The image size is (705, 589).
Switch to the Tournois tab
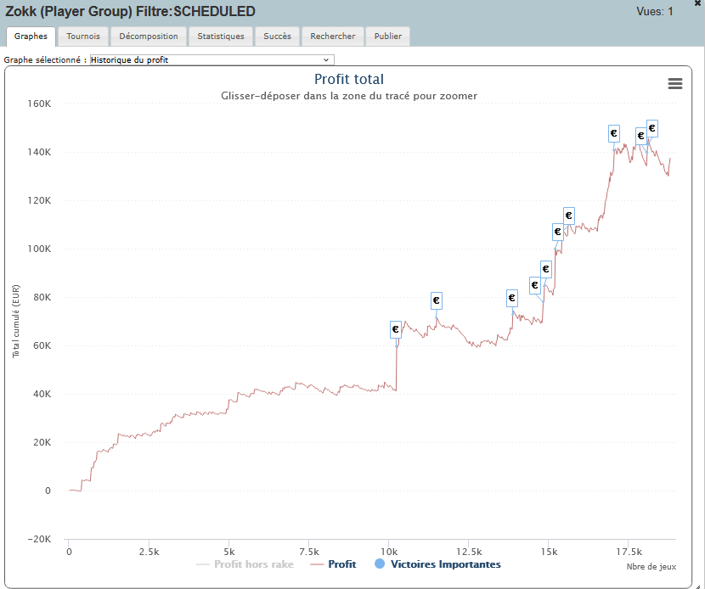pyautogui.click(x=83, y=36)
